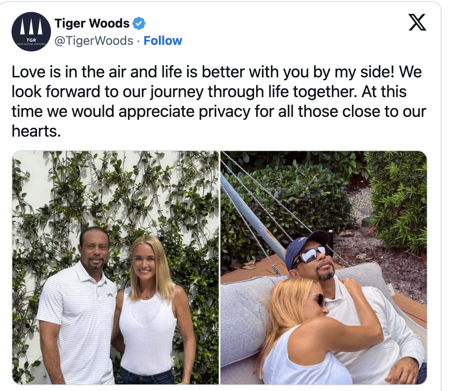Open photo of couple by ivy wall
449x391 pixels.
[x=116, y=268]
